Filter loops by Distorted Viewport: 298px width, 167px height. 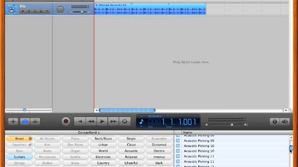tap(159, 145)
